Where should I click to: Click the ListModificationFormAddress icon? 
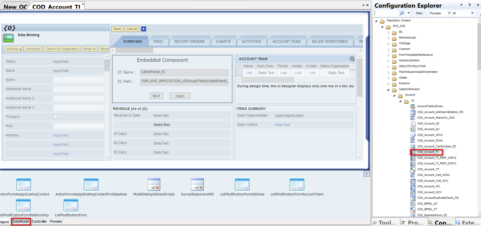tap(242, 185)
